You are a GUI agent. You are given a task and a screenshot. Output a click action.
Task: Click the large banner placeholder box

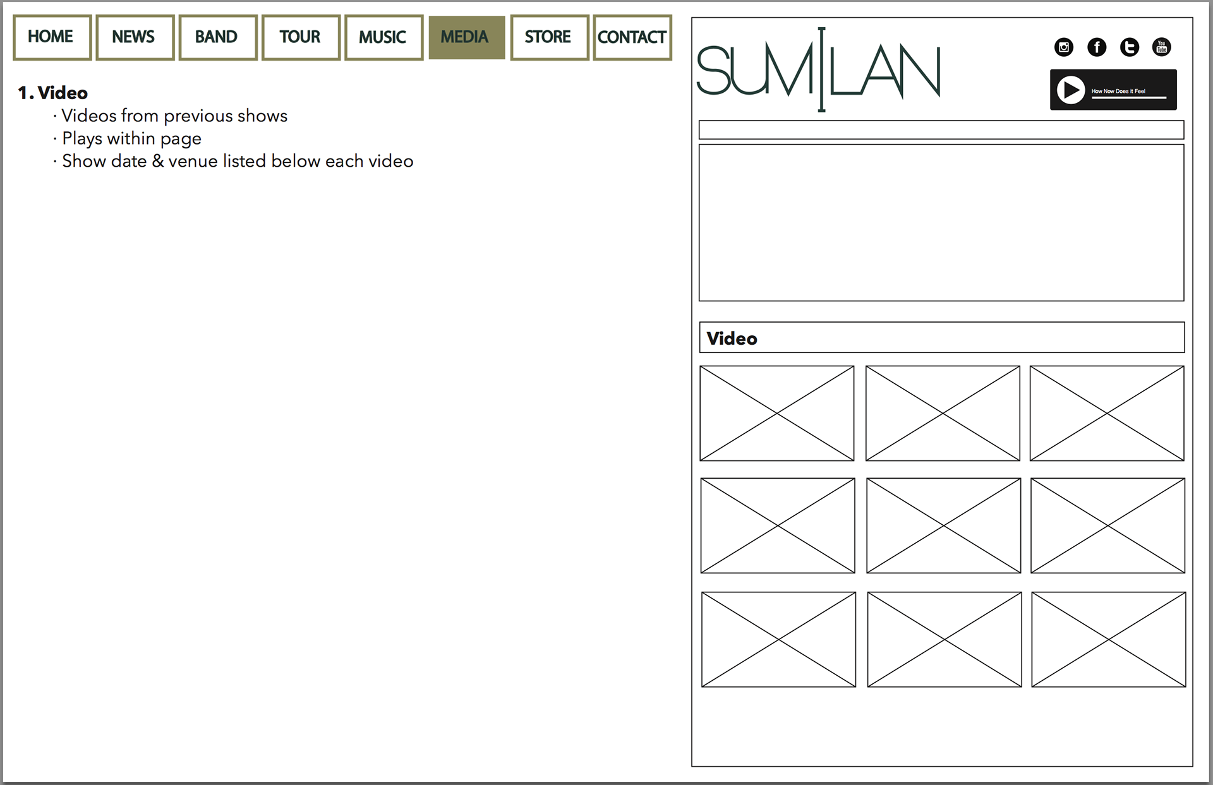click(941, 222)
